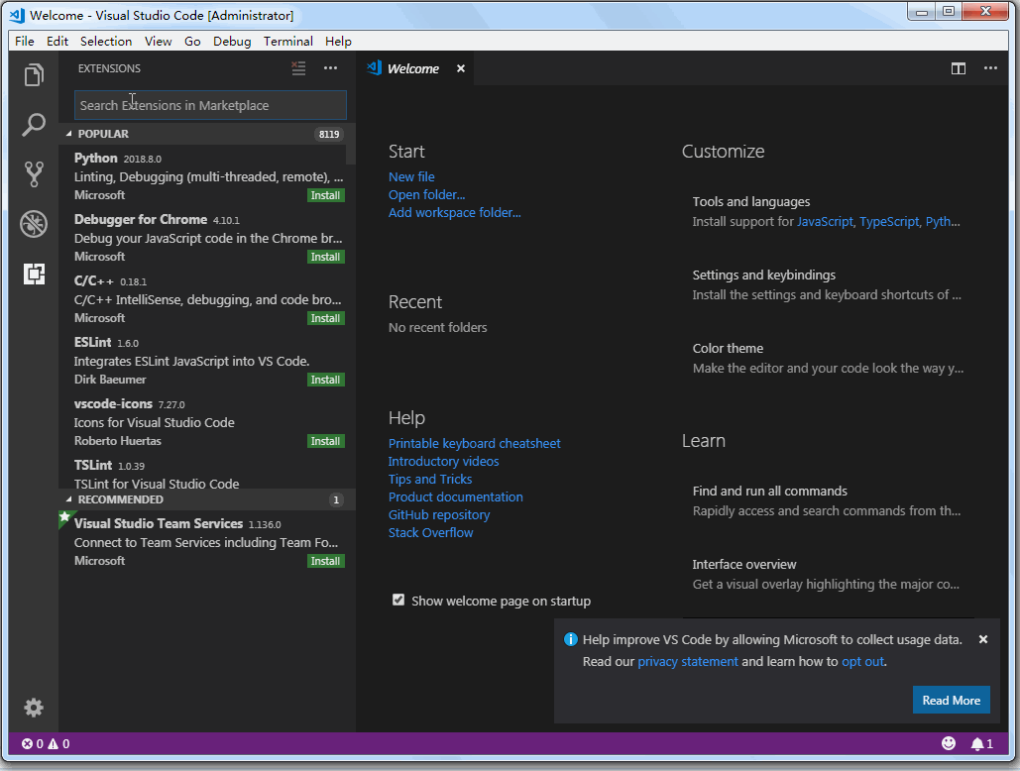Image resolution: width=1020 pixels, height=771 pixels.
Task: Open the View menu
Action: (x=158, y=41)
